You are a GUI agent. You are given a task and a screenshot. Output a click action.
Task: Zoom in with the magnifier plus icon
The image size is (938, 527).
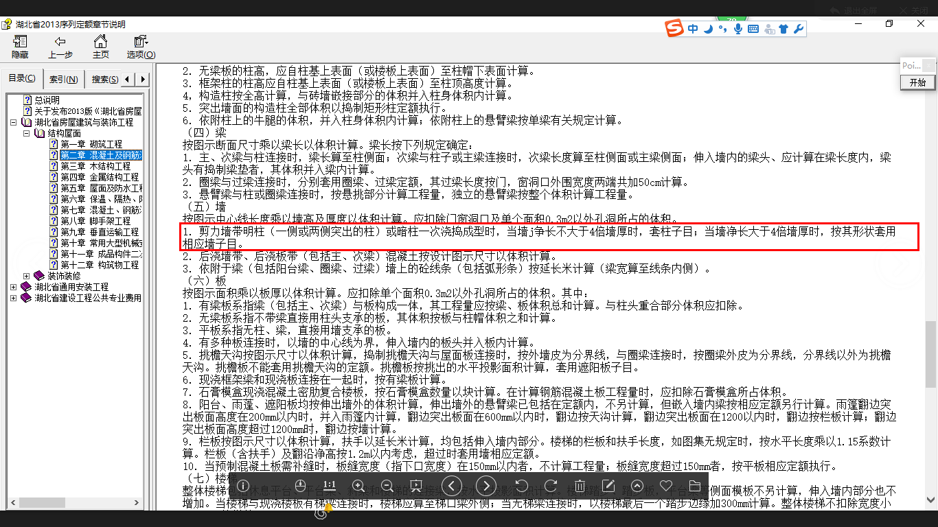358,486
